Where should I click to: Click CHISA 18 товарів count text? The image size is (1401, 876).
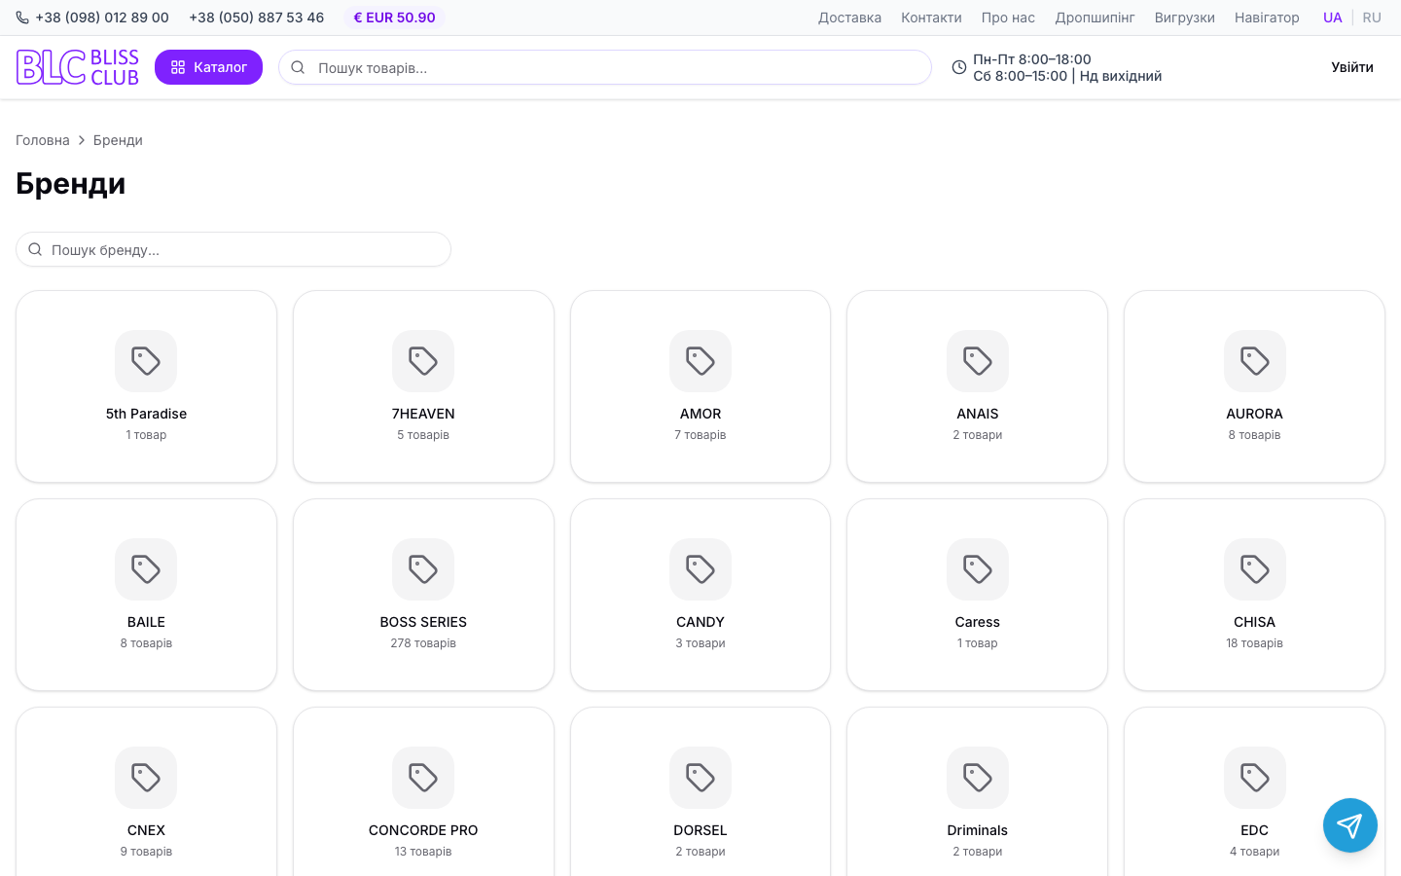point(1255,643)
